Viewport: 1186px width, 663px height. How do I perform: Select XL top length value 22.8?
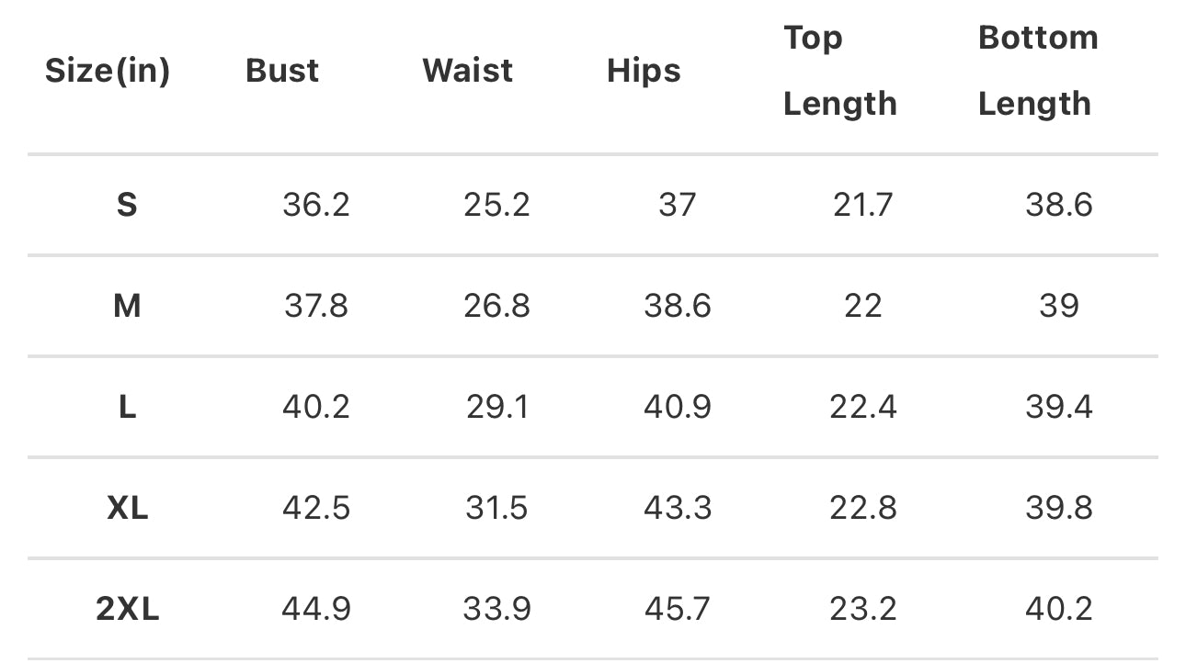point(863,508)
